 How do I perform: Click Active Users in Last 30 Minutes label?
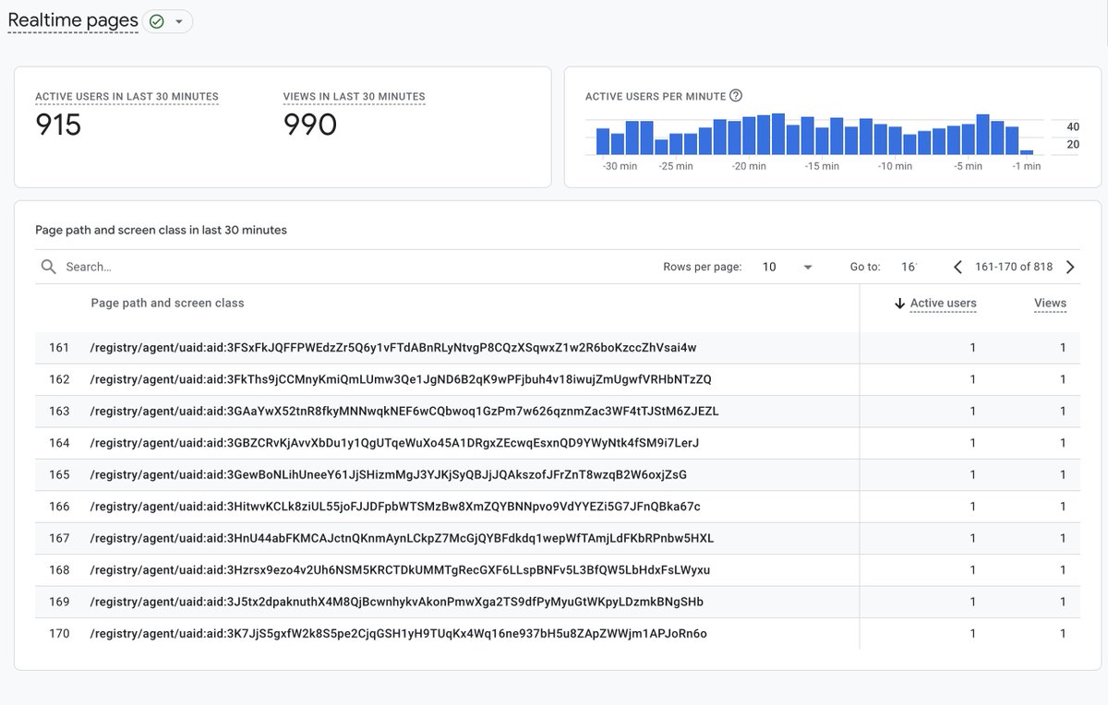point(126,96)
